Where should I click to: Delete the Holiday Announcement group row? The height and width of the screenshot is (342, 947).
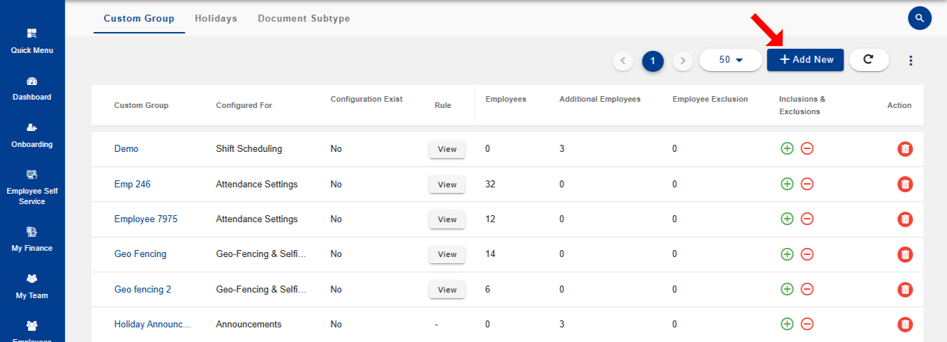tap(904, 324)
